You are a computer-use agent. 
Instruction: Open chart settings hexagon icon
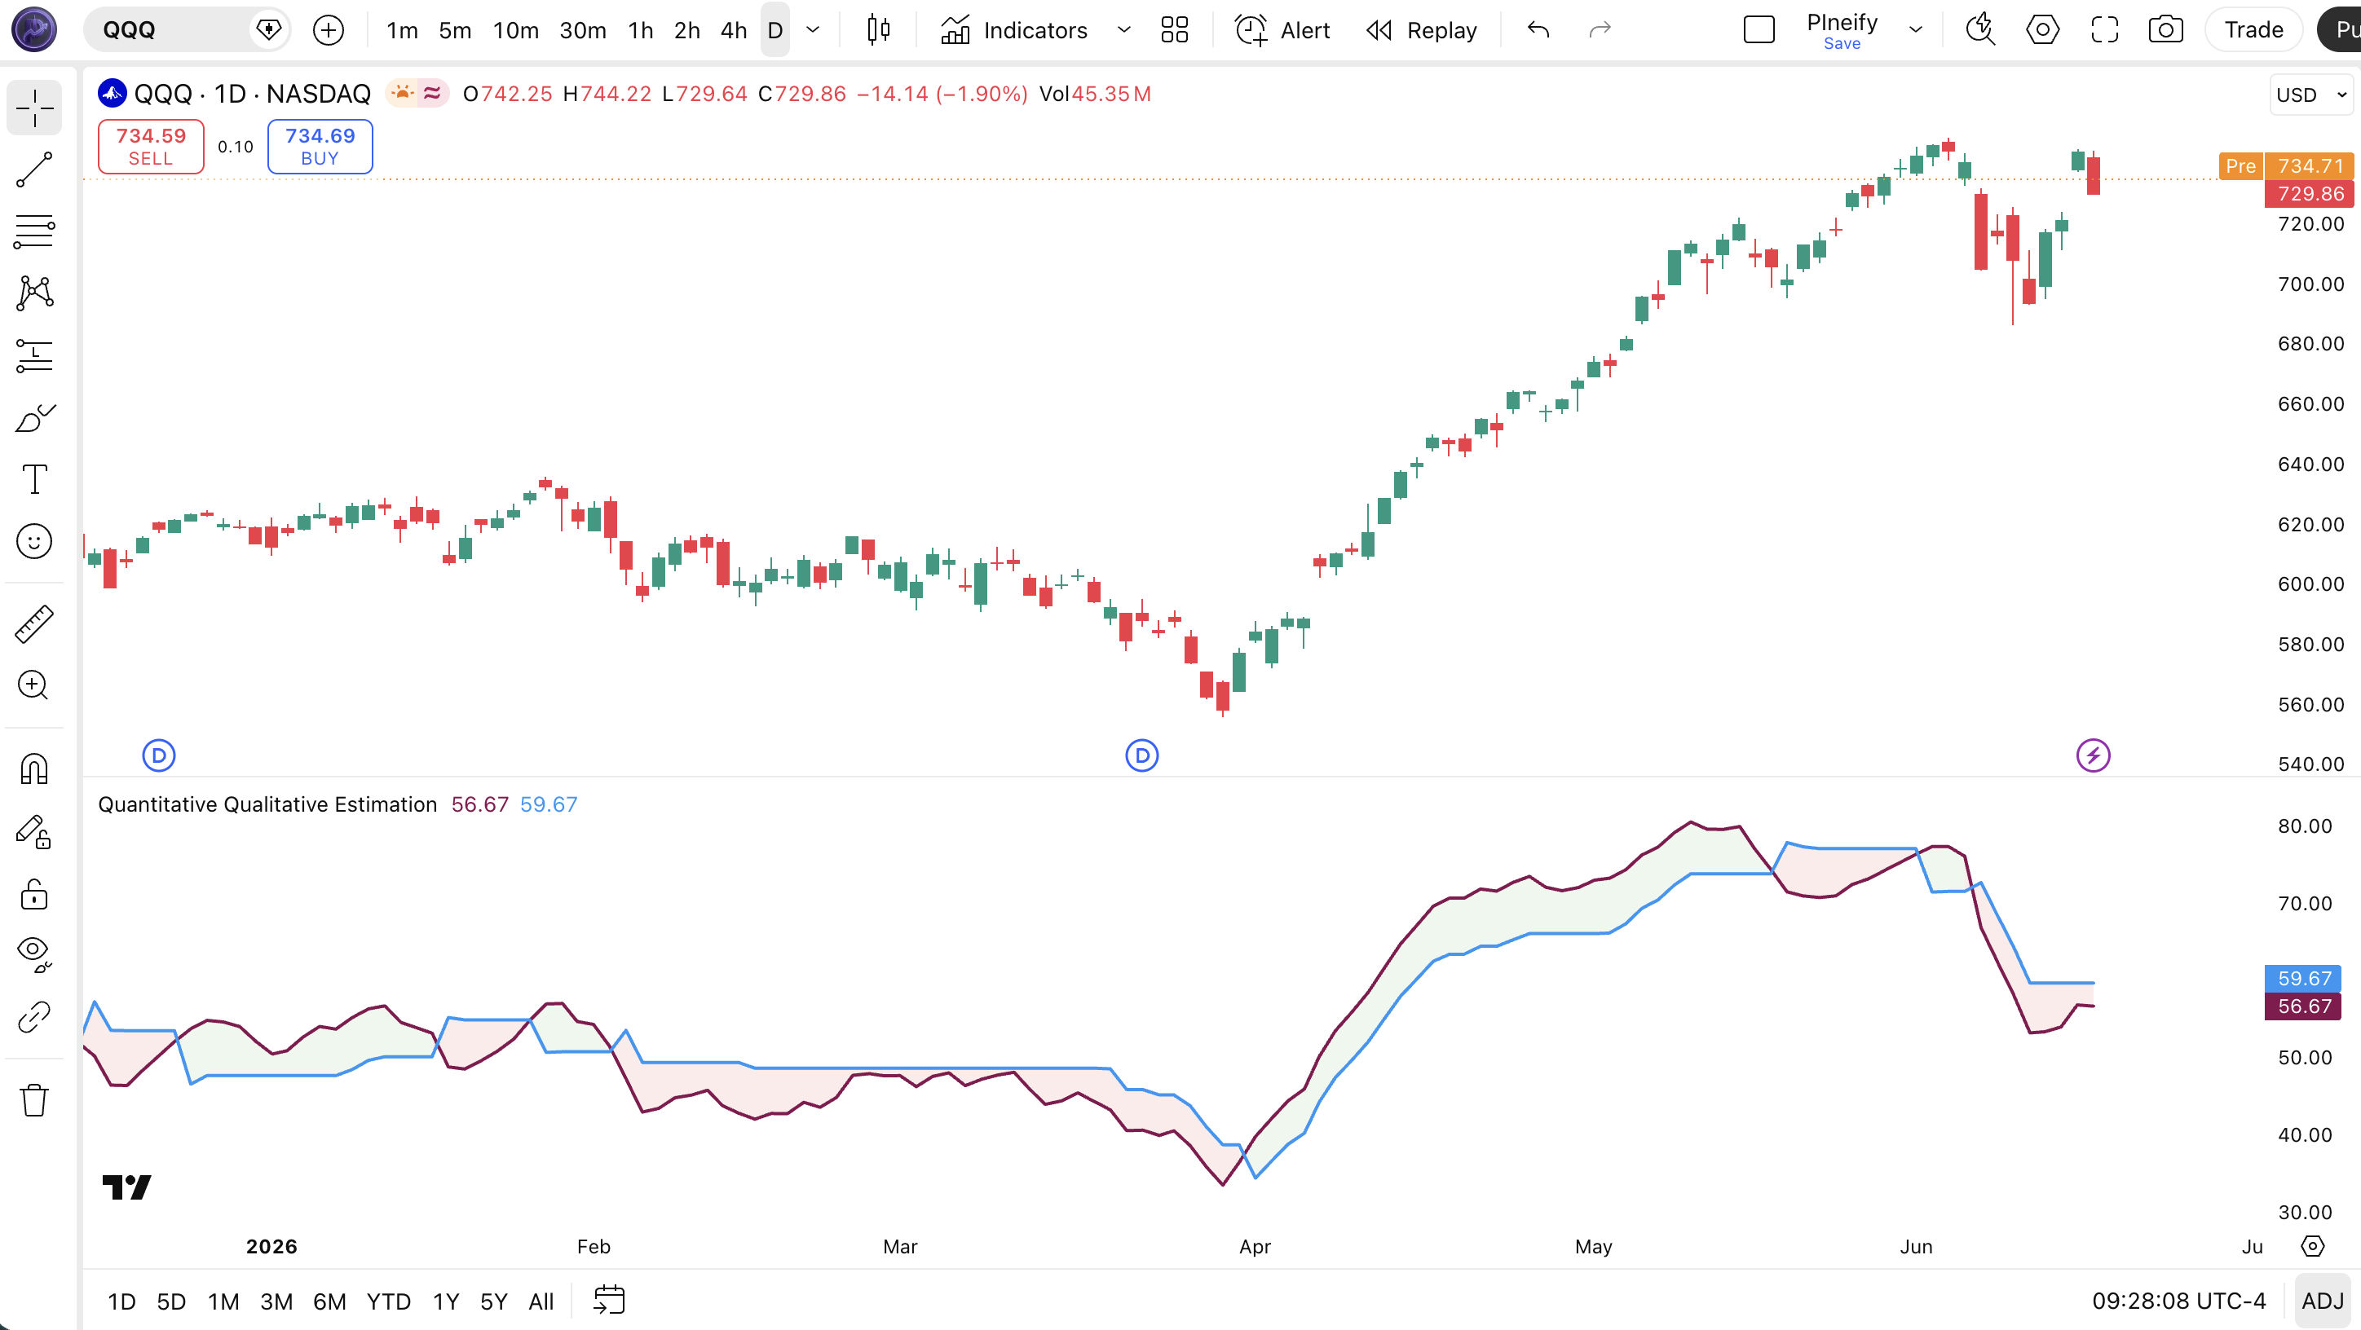tap(2042, 30)
